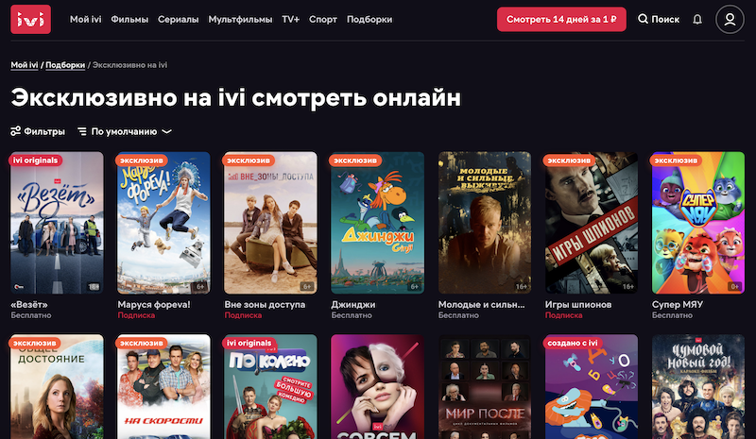Click the ivi originals badge on «Везёт»
756x439 pixels.
pos(35,160)
